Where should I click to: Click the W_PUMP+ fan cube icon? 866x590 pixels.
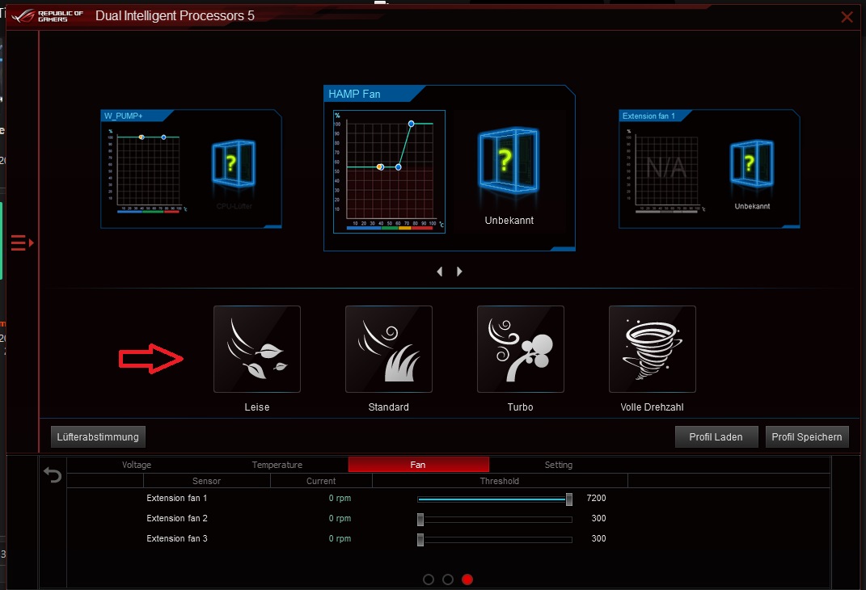234,163
